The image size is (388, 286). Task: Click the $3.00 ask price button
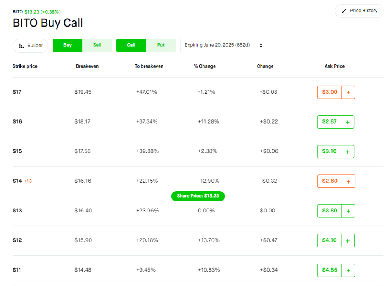[329, 92]
